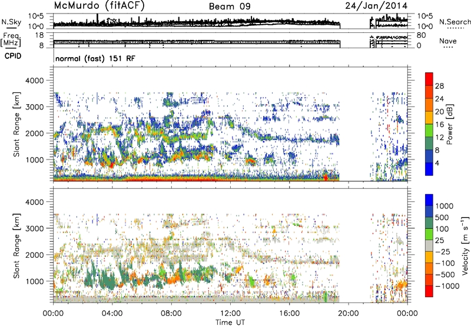Click the 'CPID' label

click(x=13, y=56)
